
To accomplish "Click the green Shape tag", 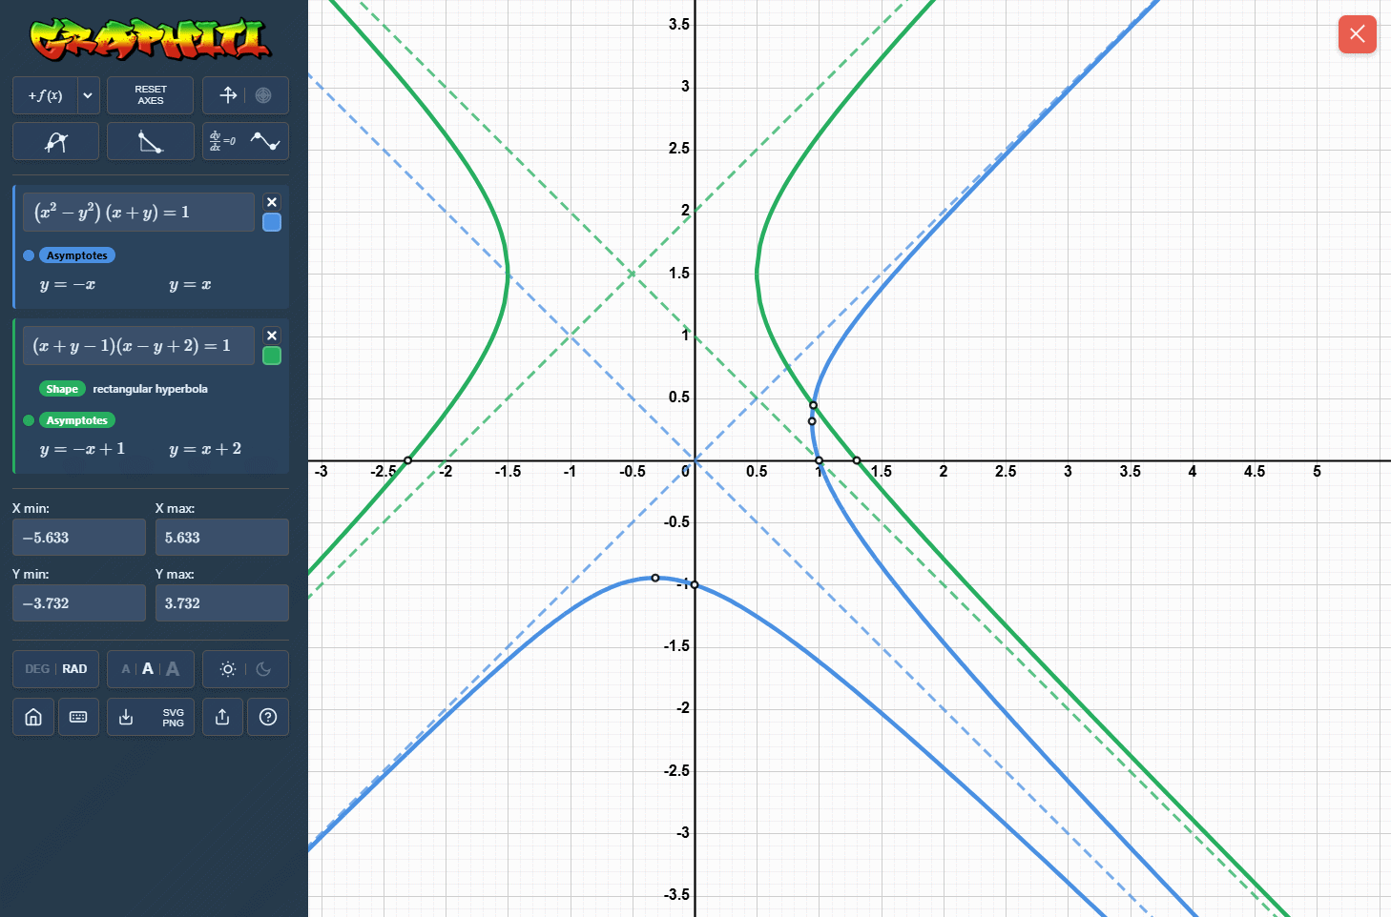I will coord(62,389).
